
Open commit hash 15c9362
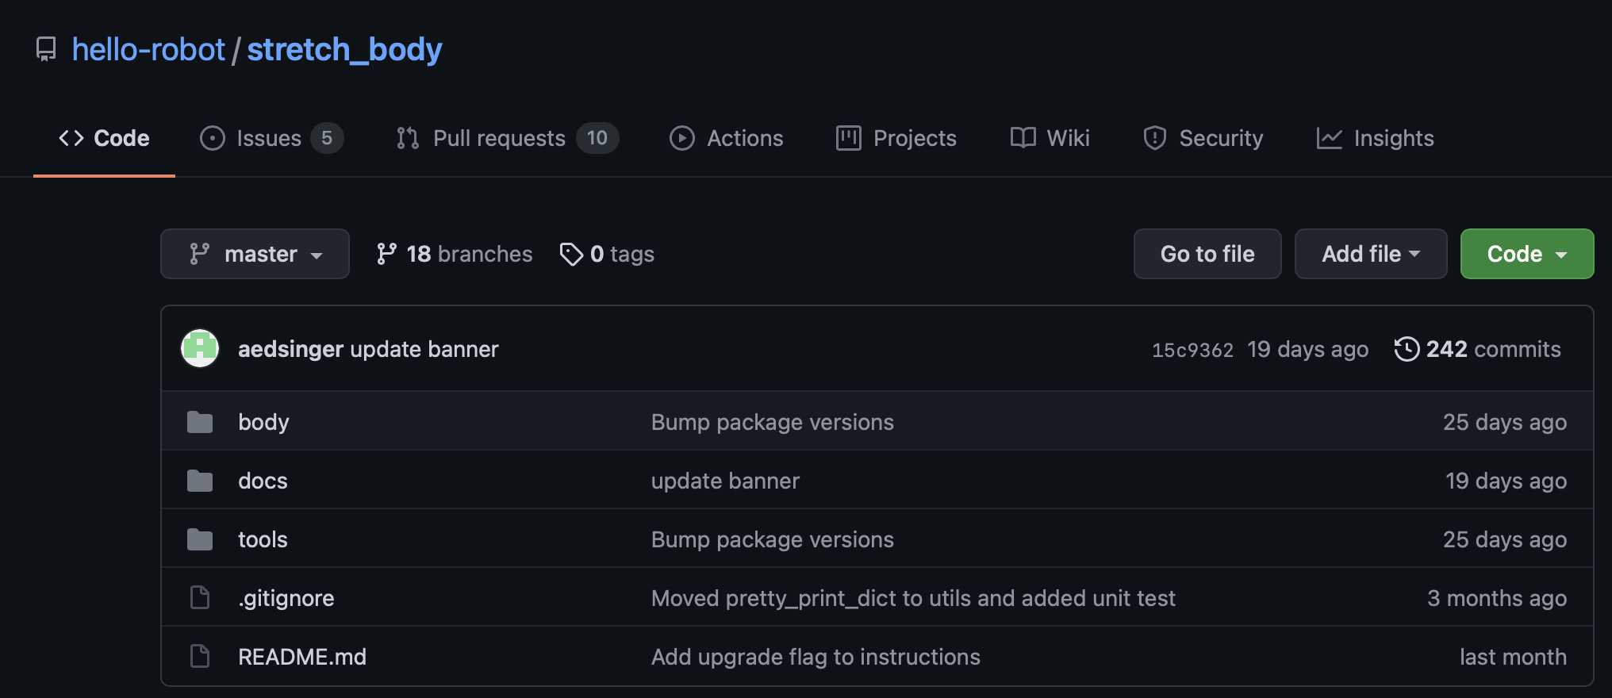point(1192,350)
